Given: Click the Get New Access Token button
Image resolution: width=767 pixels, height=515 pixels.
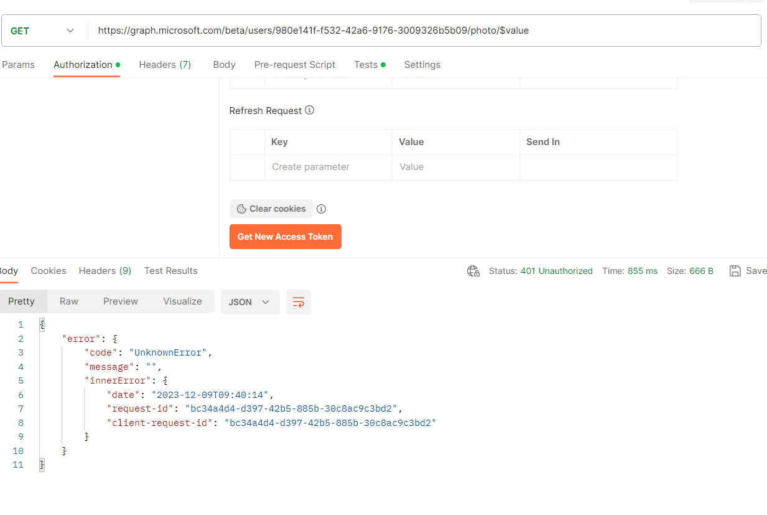Looking at the screenshot, I should [x=285, y=237].
